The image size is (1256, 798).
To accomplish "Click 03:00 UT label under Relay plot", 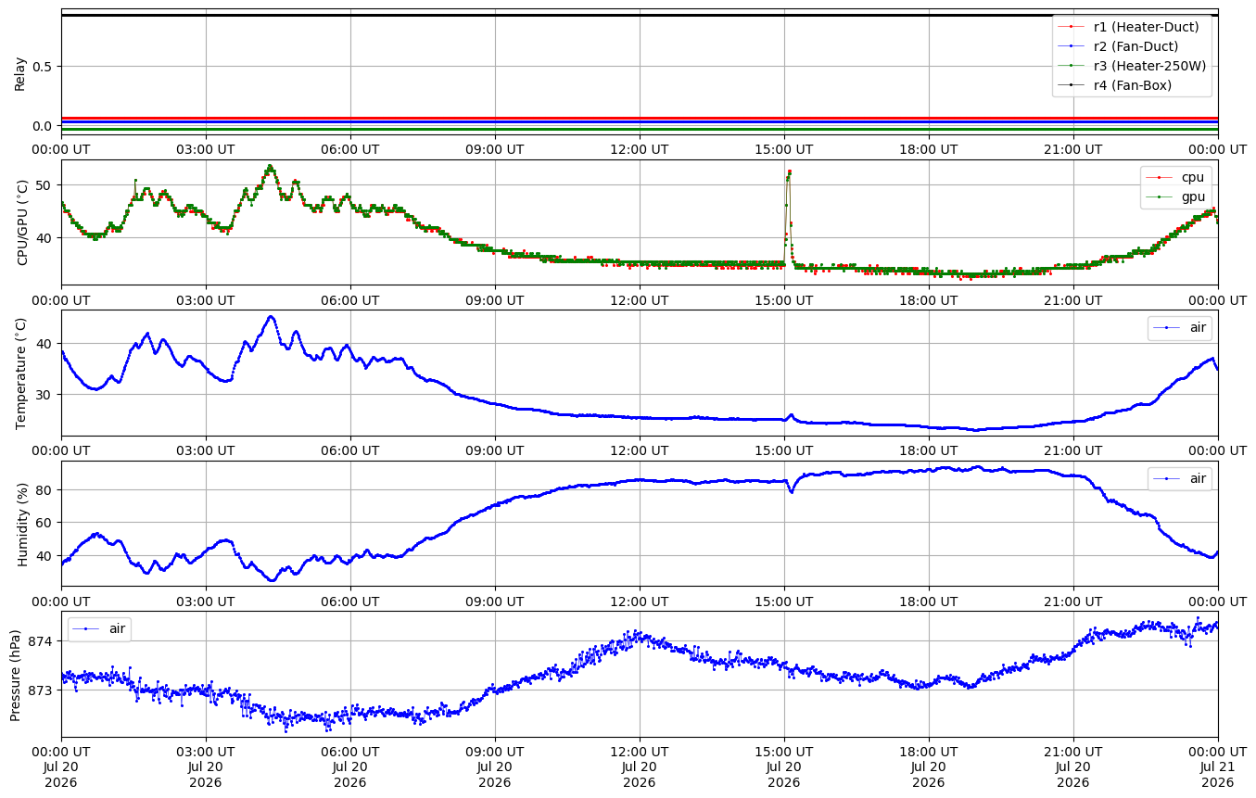I will [x=206, y=149].
